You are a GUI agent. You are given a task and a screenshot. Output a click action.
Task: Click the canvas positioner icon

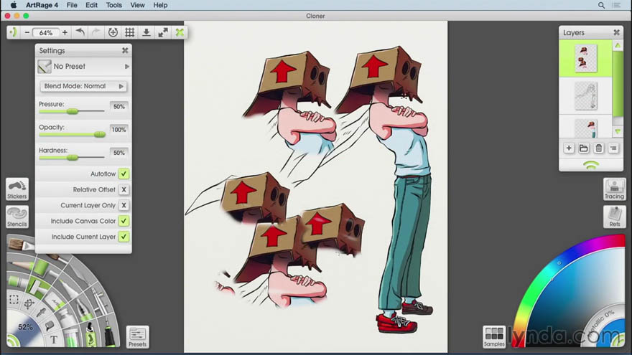[113, 32]
